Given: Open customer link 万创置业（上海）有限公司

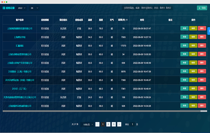Looking at the screenshot, I should tap(20, 71).
